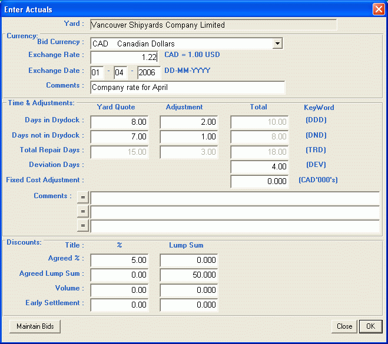Click the Exchange Rate input field

[125, 57]
